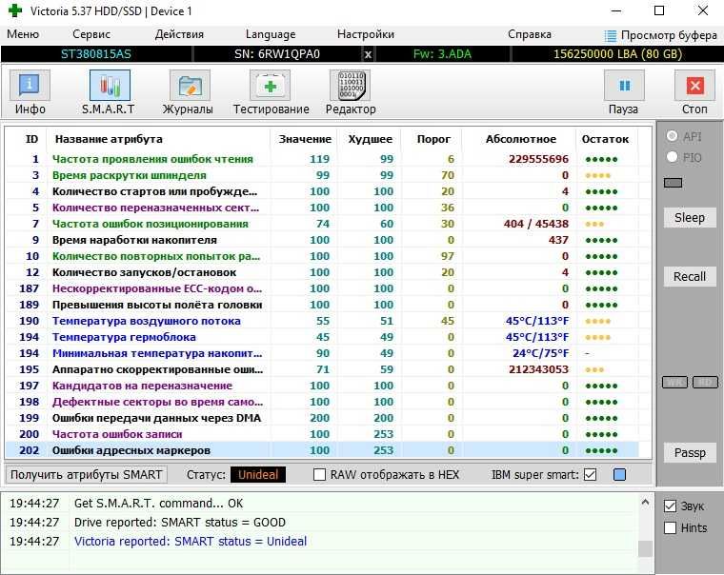Click the blue color square near IBM super smart
Viewport: 724px width, 575px height.
click(x=619, y=474)
